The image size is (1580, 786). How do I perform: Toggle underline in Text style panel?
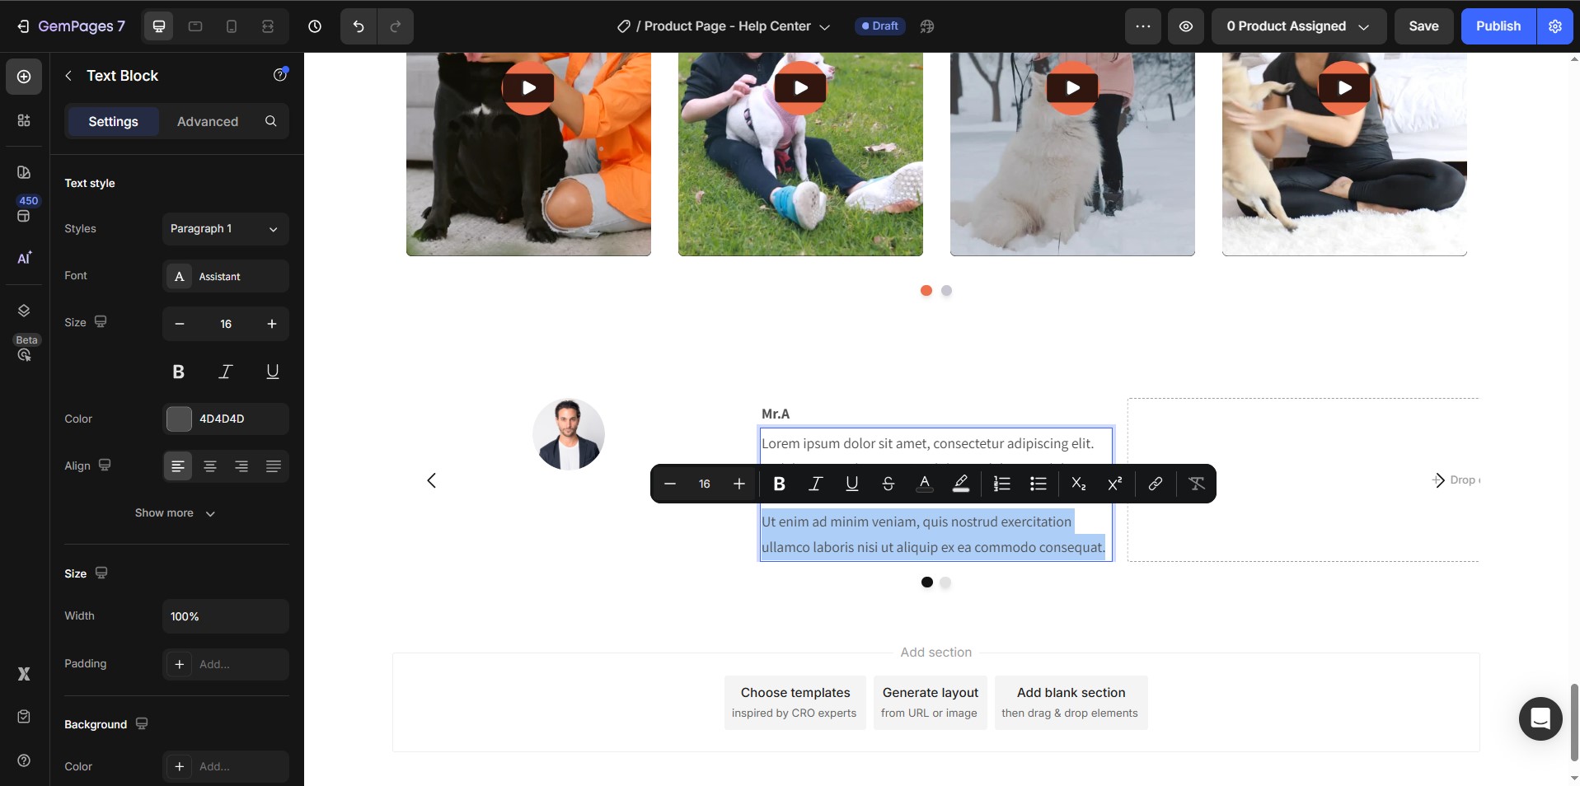pos(272,372)
